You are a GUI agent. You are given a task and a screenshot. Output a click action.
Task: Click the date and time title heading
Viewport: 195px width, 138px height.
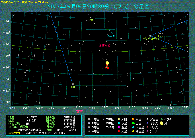coord(98,7)
